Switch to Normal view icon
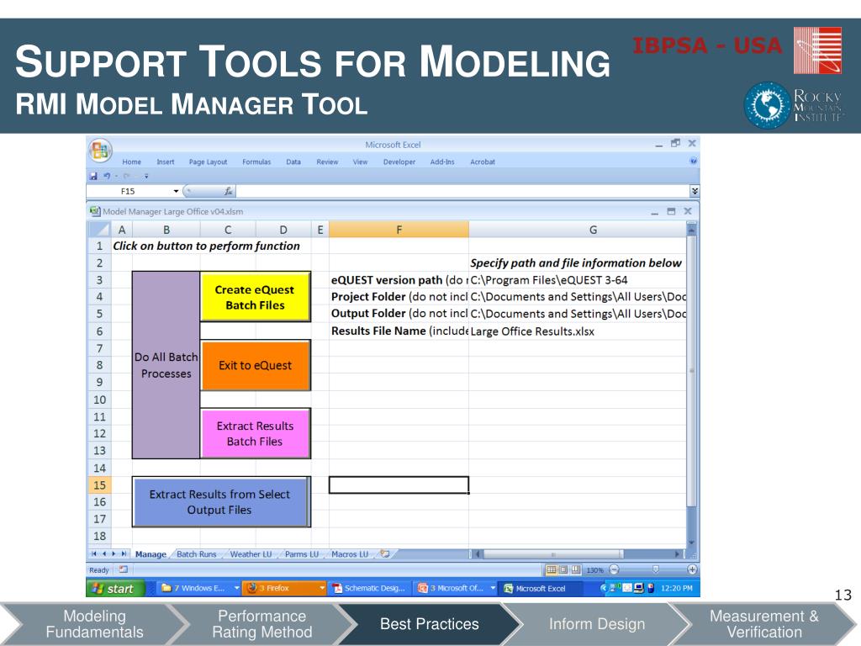861x646 pixels. (552, 569)
